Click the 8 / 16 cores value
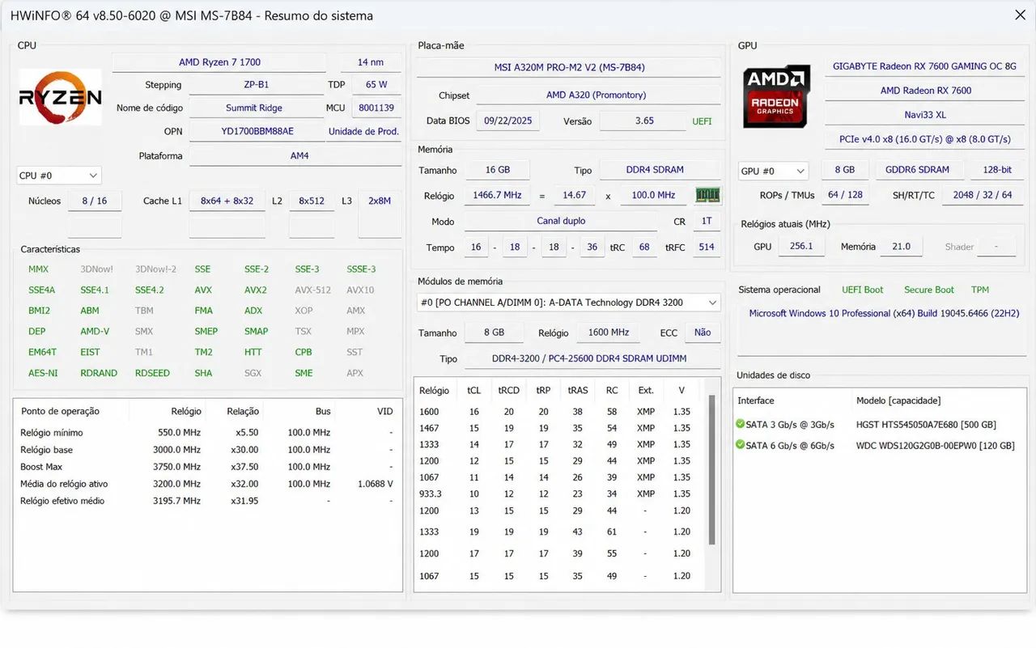 [94, 201]
